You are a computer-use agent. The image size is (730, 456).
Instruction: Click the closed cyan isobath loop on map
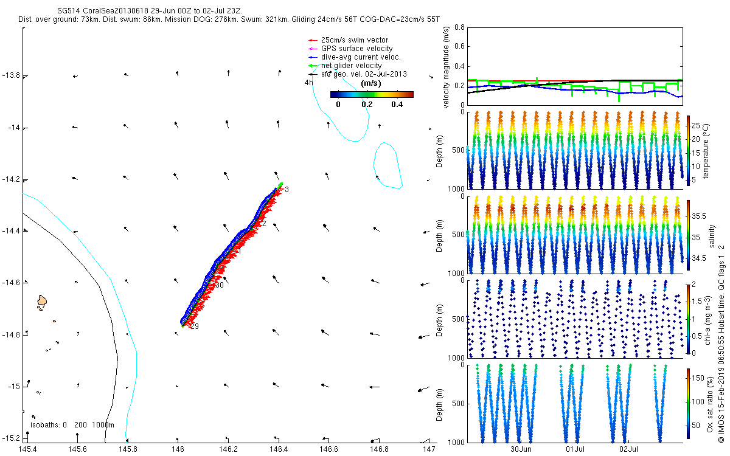[388, 165]
